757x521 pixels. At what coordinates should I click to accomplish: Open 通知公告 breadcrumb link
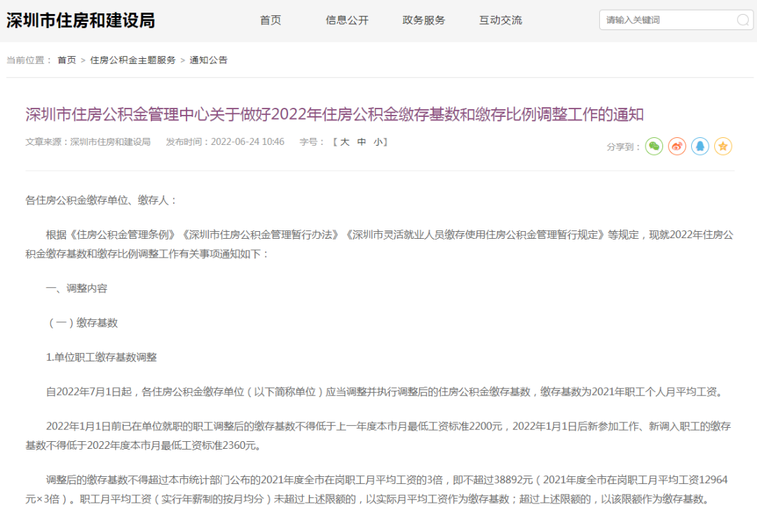[208, 60]
